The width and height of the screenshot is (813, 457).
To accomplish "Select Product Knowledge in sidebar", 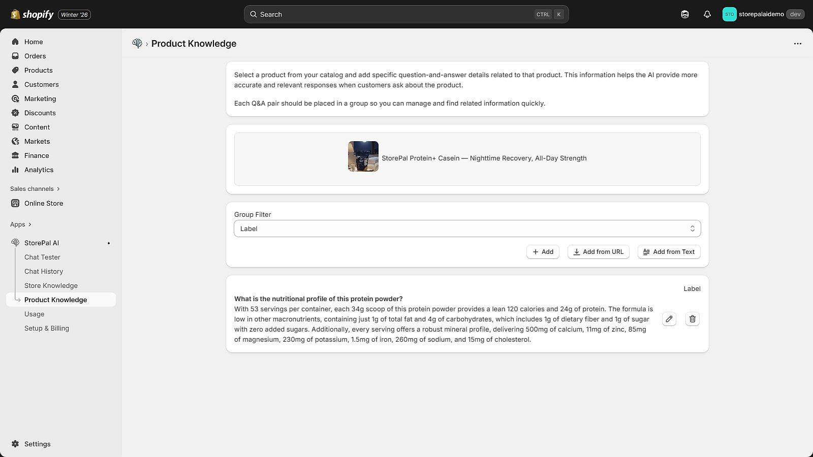I will coord(61,300).
